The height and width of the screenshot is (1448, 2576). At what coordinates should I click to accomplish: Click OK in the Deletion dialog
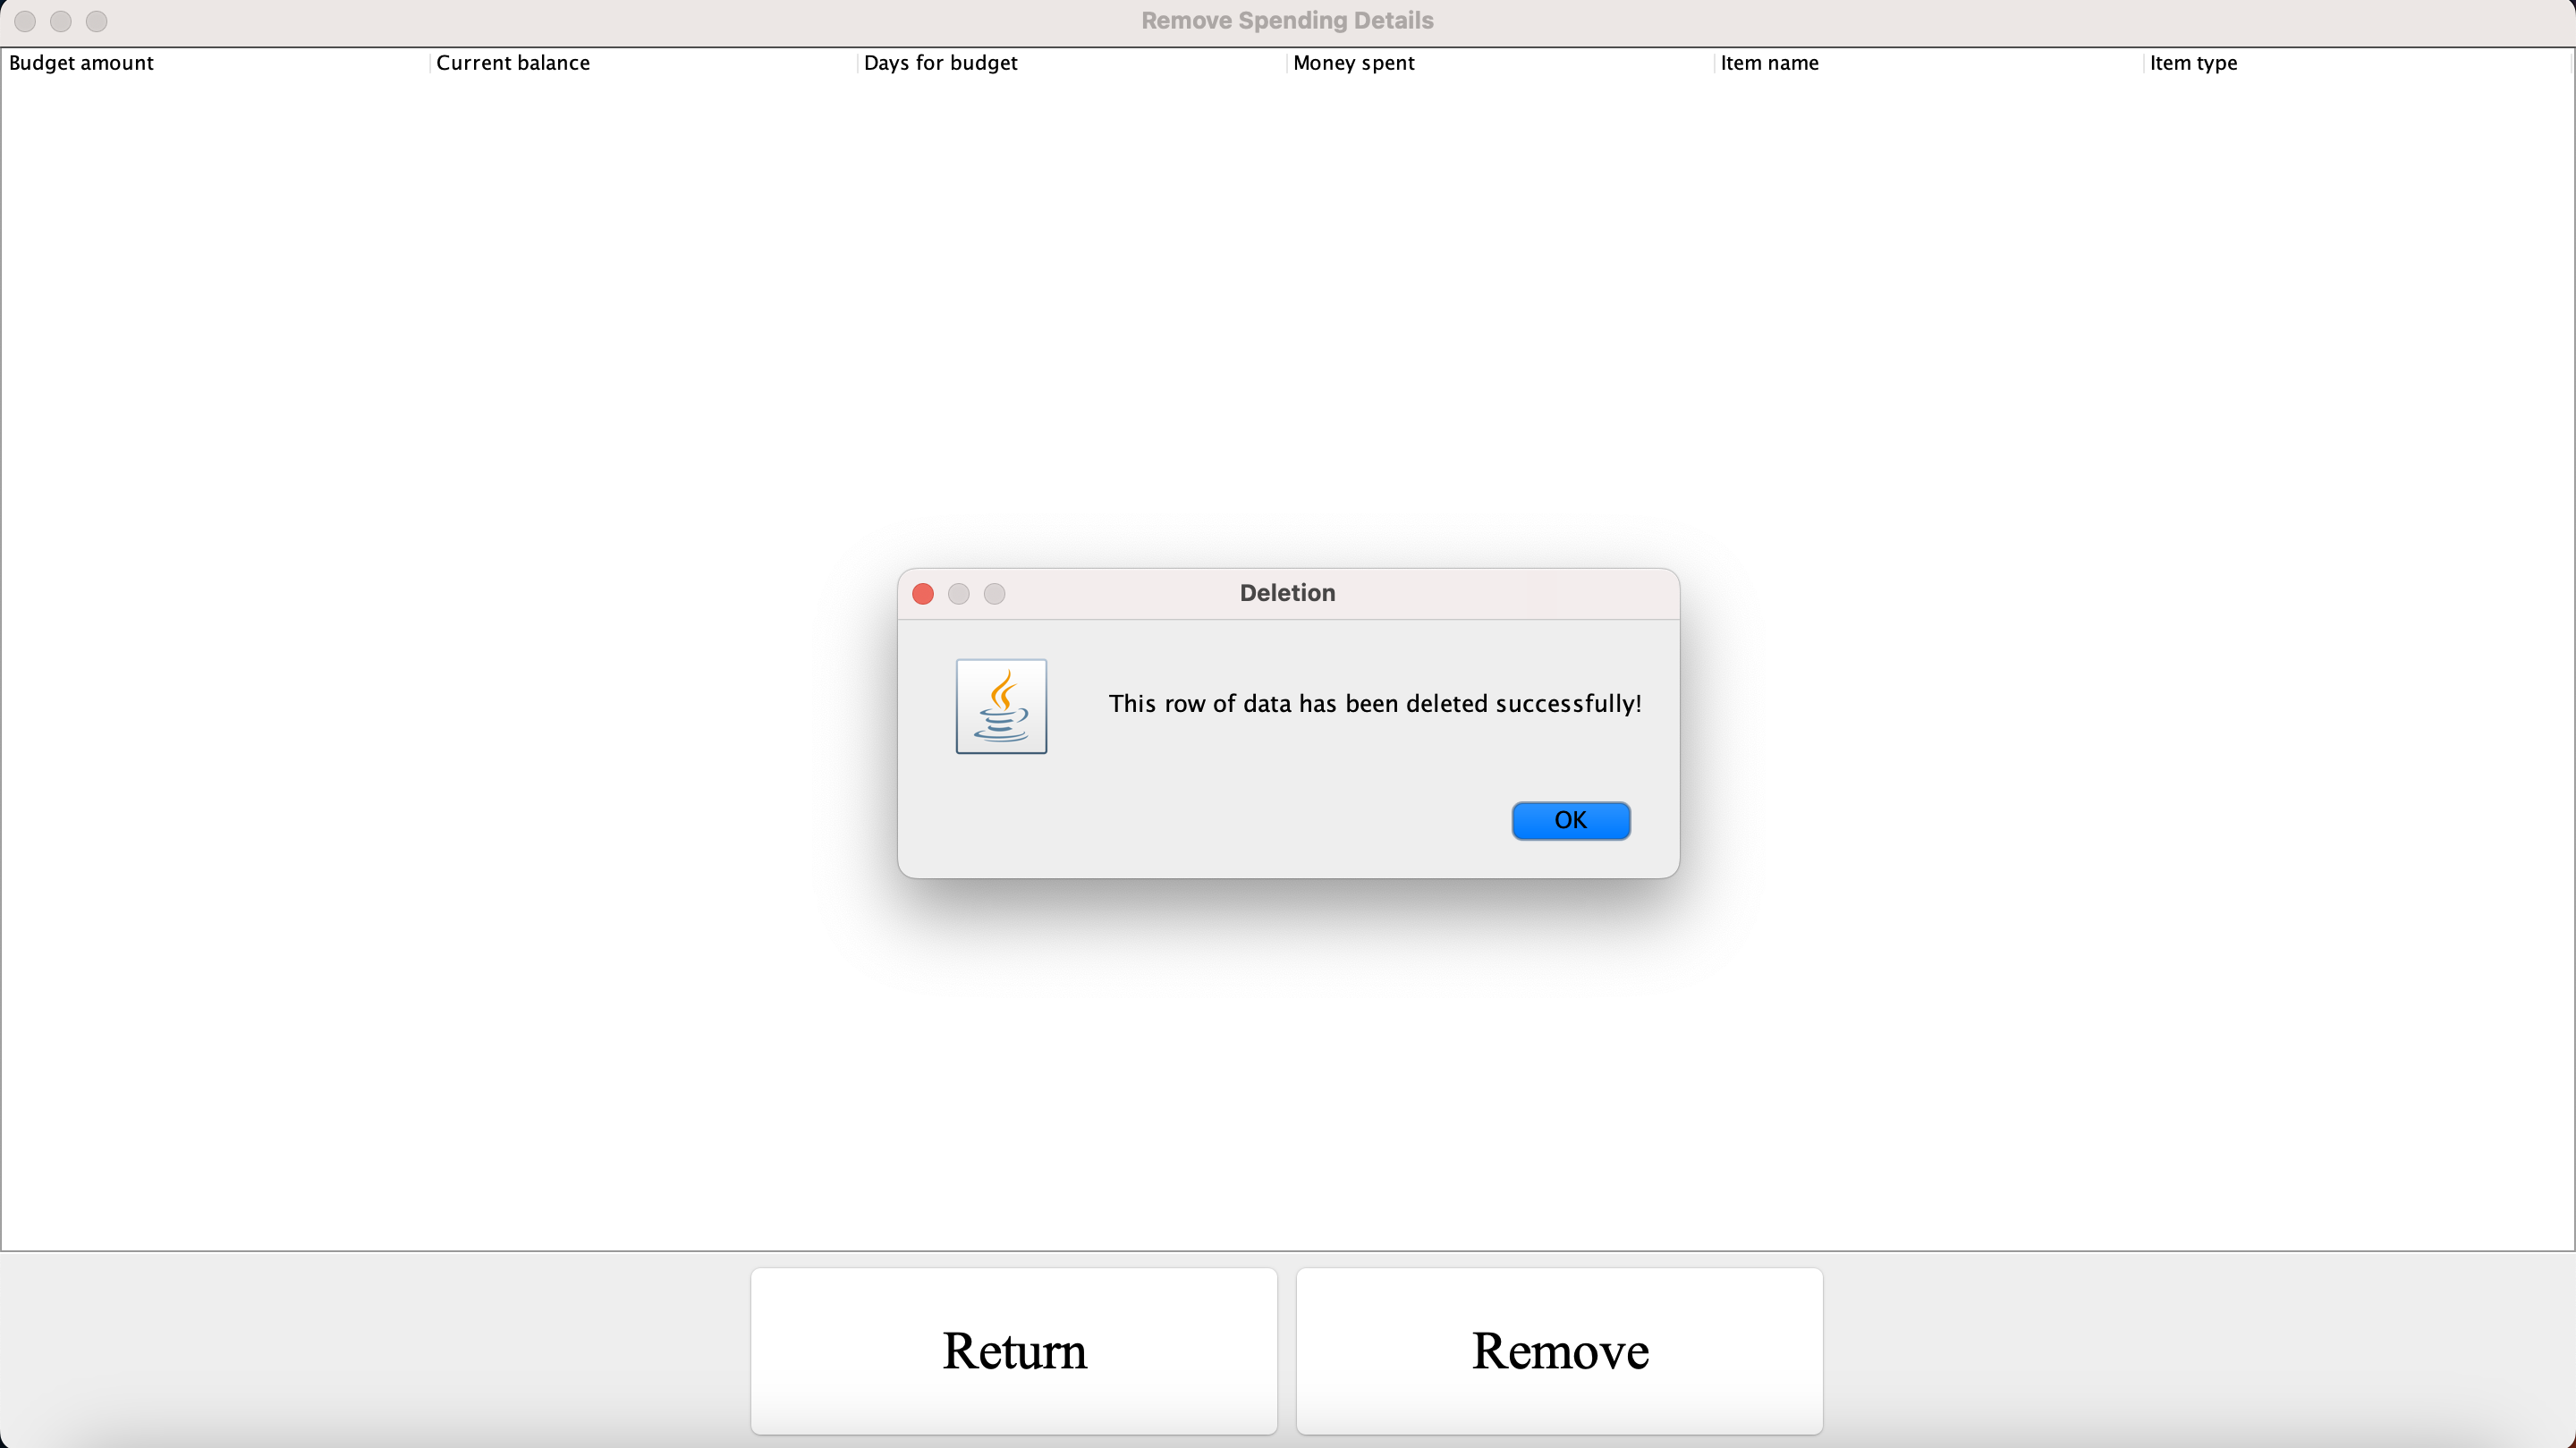(x=1570, y=820)
